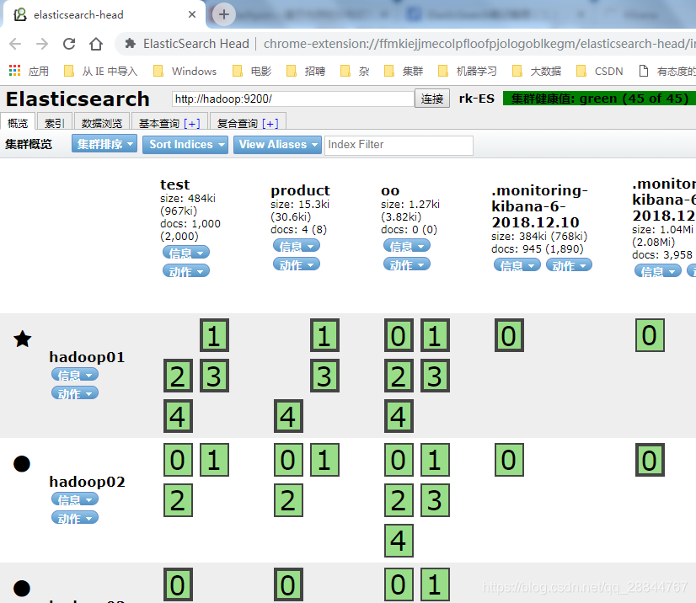Screen dimensions: 696x603
Task: Switch to the 数据浏览 tab
Action: click(102, 122)
